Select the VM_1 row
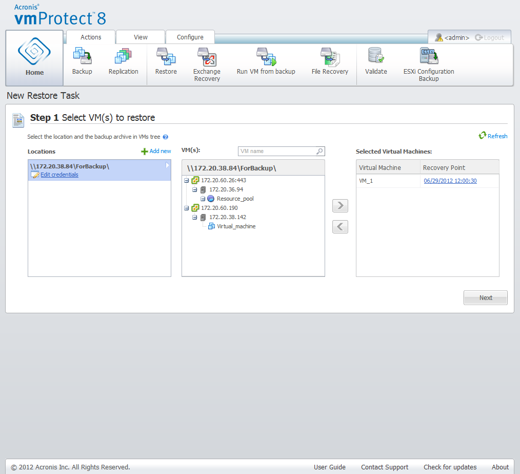 [x=428, y=181]
